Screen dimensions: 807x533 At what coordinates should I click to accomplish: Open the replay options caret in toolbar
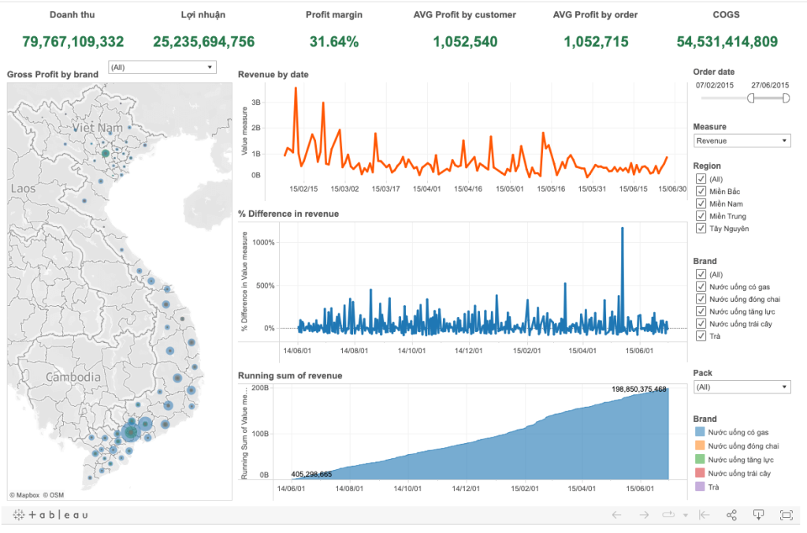point(685,515)
